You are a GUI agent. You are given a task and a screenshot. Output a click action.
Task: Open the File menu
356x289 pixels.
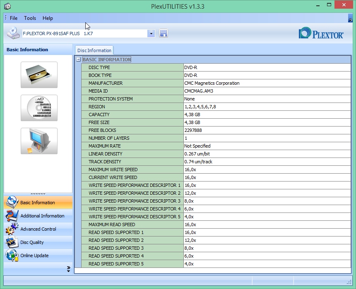click(x=14, y=18)
